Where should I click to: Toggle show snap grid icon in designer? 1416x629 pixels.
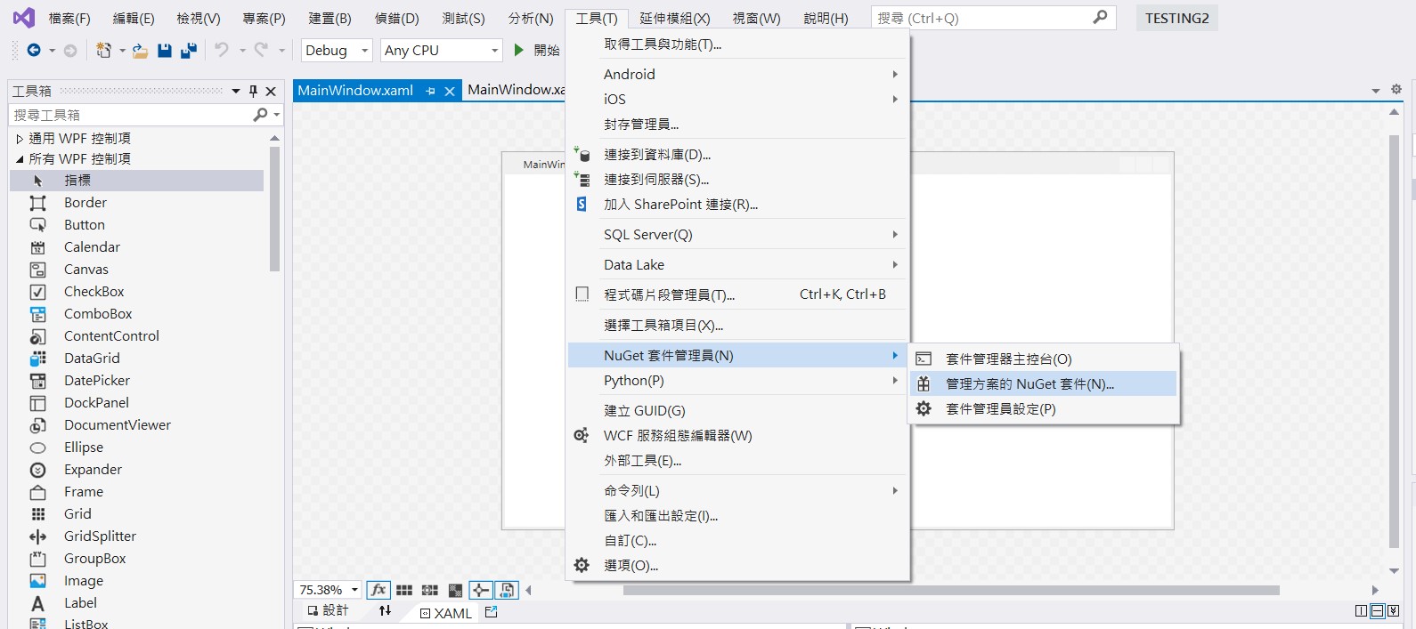pos(404,590)
